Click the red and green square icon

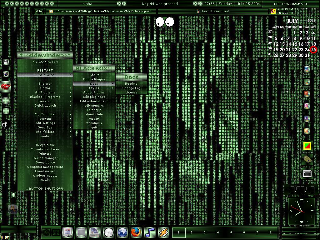pyautogui.click(x=307, y=146)
